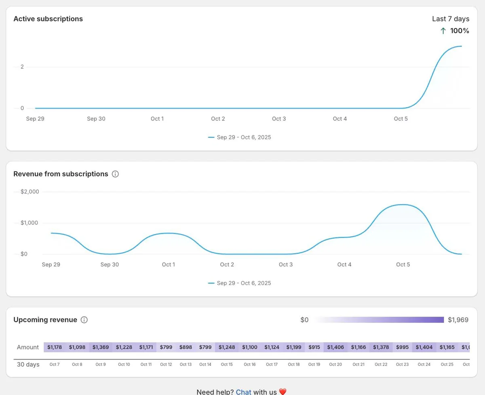This screenshot has width=485, height=395.
Task: Click the Oct 3 label on Active subscriptions chart
Action: [x=279, y=119]
